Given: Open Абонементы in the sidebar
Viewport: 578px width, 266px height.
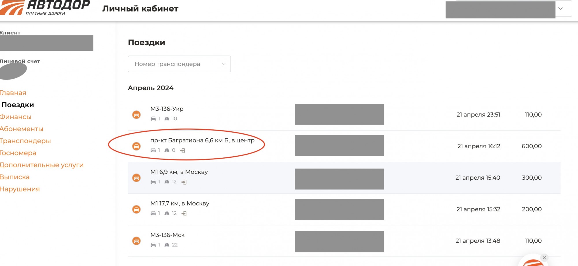Looking at the screenshot, I should (22, 129).
